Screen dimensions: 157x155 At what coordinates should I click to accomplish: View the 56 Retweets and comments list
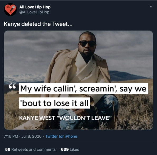[30, 149]
